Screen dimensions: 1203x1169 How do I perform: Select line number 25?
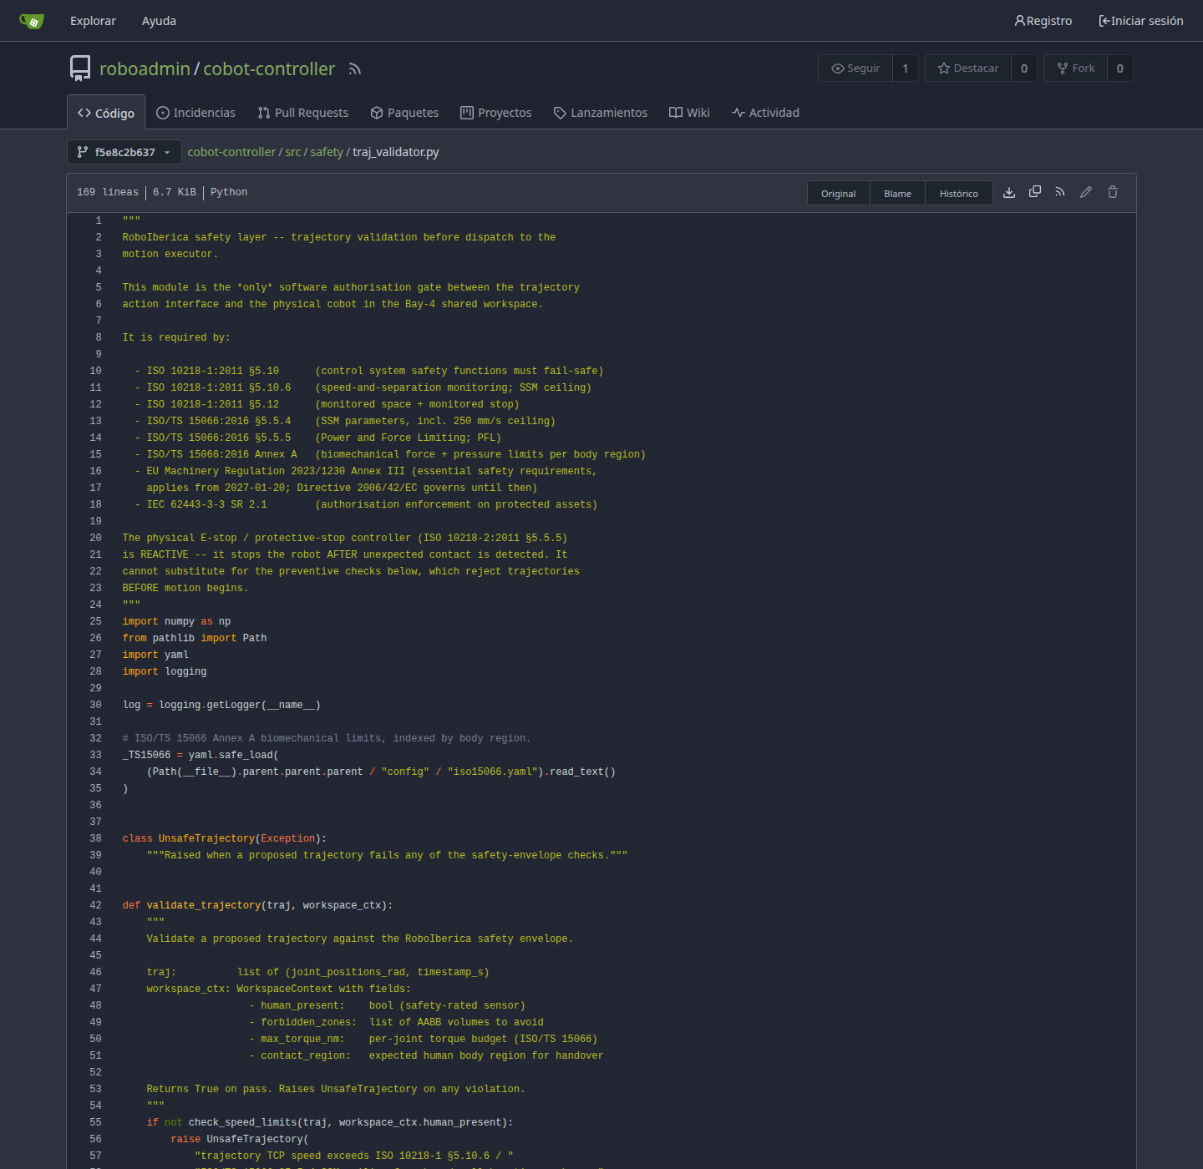pos(95,621)
